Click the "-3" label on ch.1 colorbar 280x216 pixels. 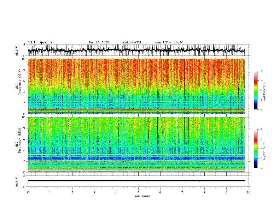coord(261,71)
